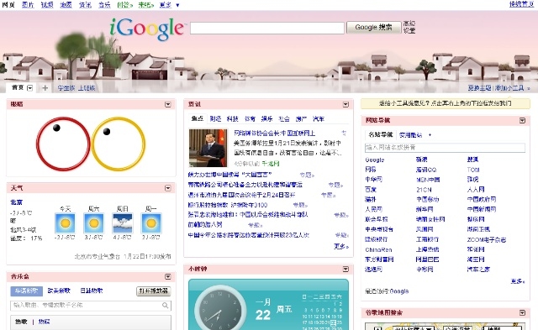Click the 热歌 label in the music list header

coord(21,322)
